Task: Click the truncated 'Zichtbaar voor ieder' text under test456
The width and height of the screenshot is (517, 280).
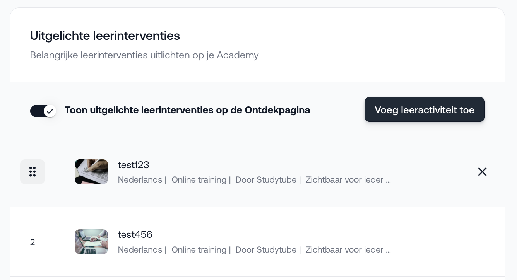Action: (348, 250)
